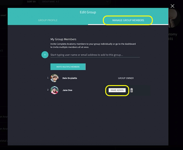Select the Deiv Dvylaitis member name

tap(70, 78)
